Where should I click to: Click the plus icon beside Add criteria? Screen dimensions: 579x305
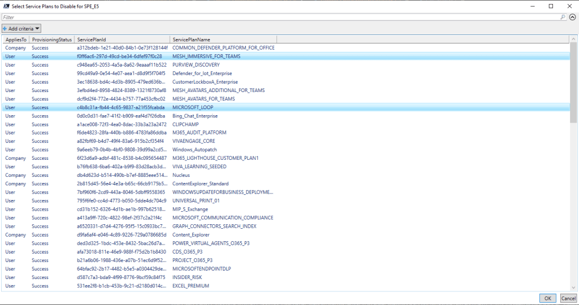pos(5,28)
